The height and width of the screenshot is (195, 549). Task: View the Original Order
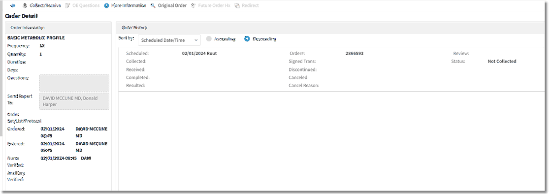tap(172, 5)
